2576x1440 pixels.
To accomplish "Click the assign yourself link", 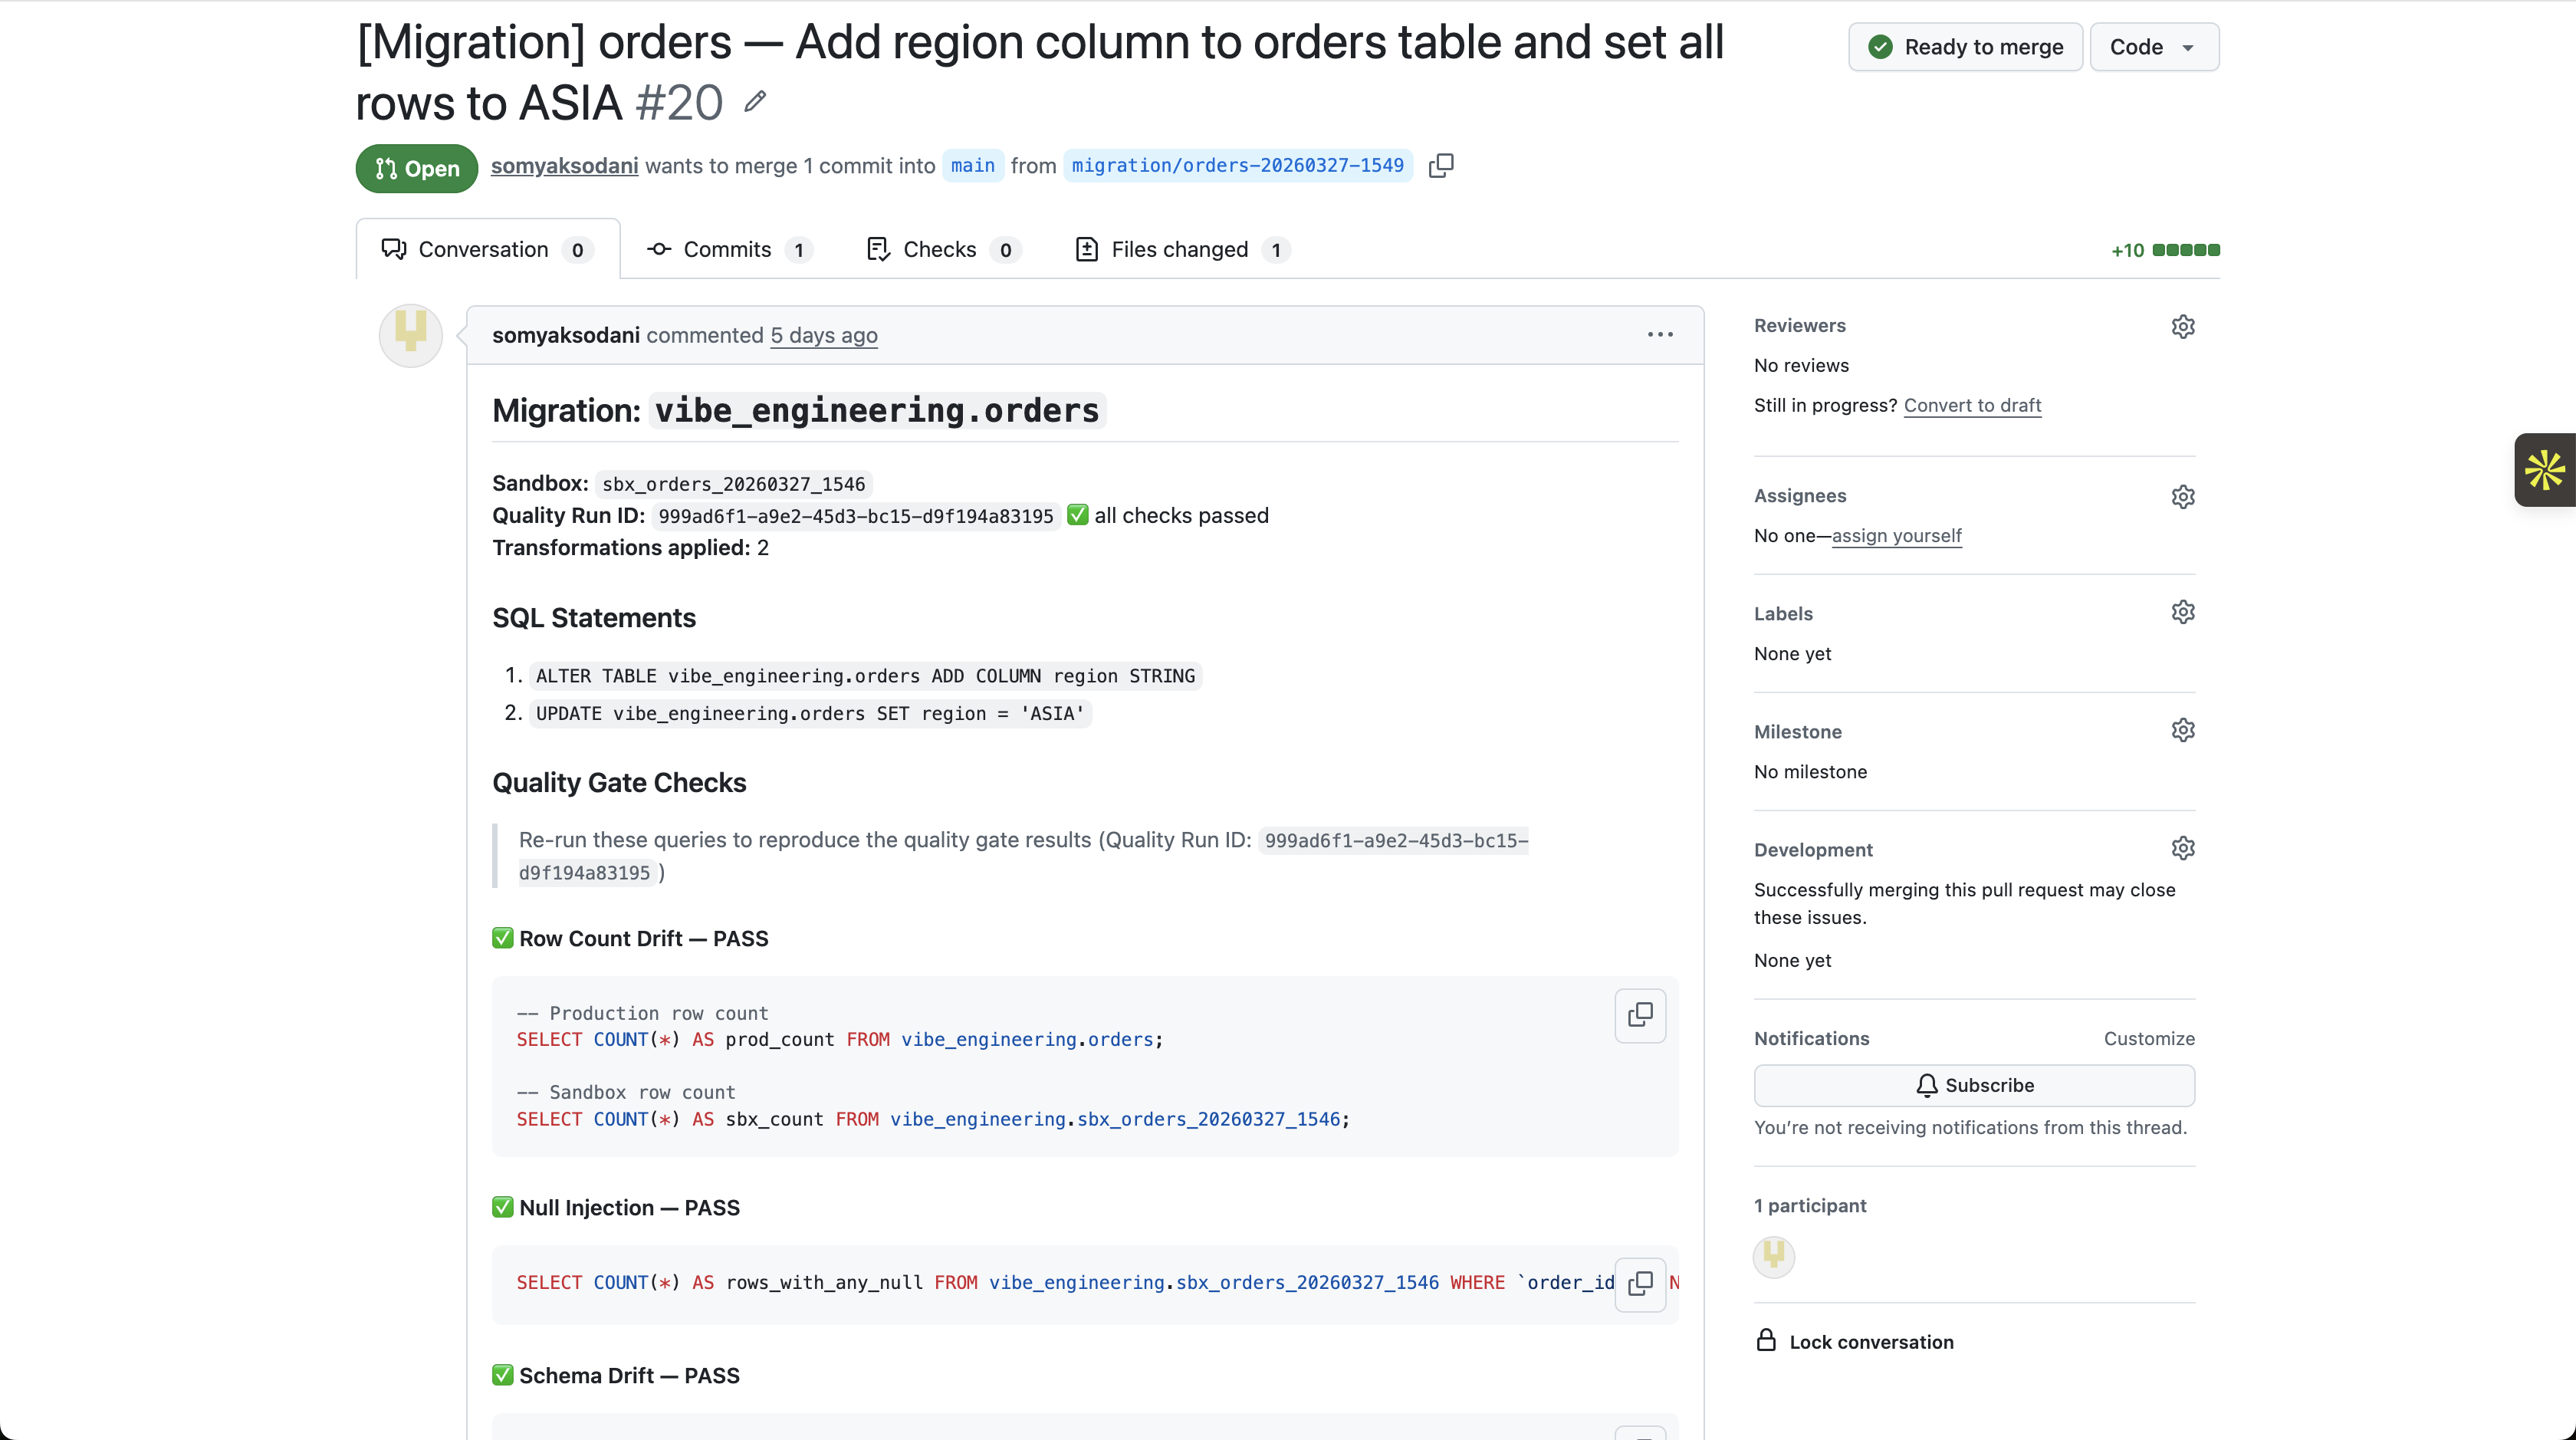I will [x=1897, y=535].
